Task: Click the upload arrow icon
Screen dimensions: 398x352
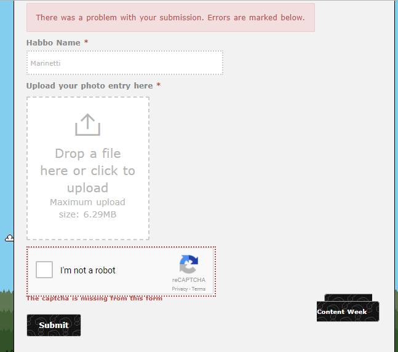Action: 87,125
